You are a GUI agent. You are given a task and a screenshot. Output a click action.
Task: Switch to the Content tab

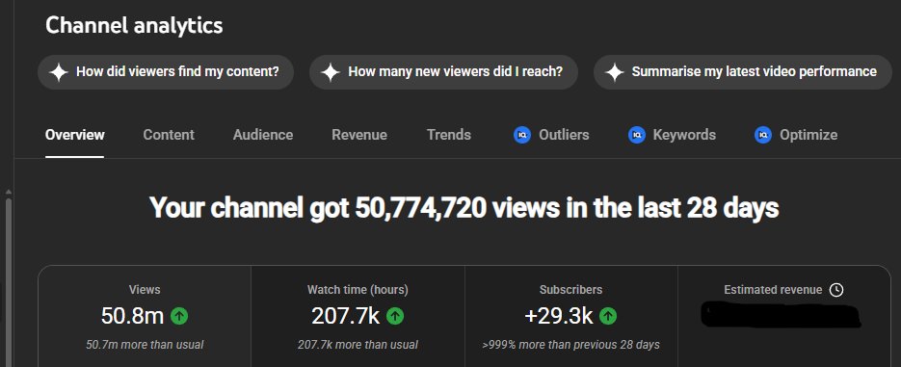169,135
